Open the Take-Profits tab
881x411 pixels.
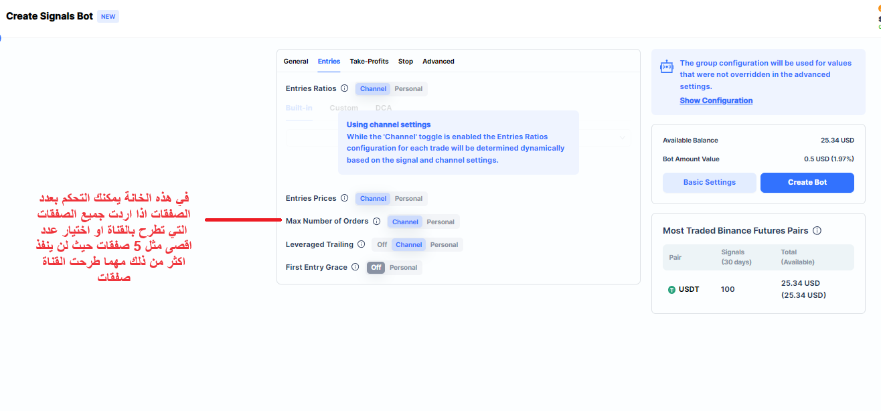(x=369, y=62)
